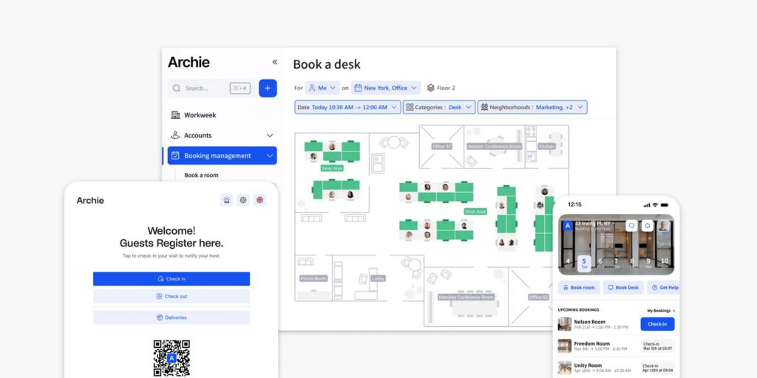Viewport: 757px width, 378px height.
Task: Collapse the Archie sidebar with double-chevron icon
Action: point(275,62)
